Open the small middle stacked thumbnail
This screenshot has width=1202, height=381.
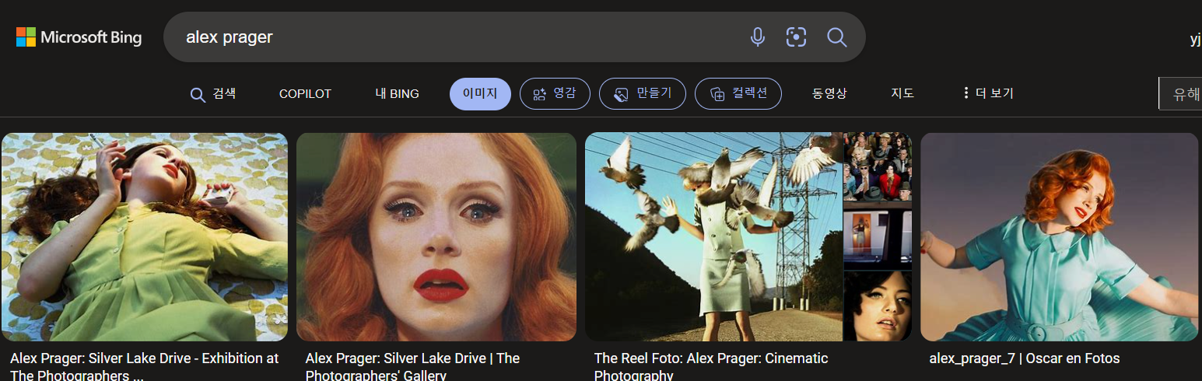tap(878, 236)
